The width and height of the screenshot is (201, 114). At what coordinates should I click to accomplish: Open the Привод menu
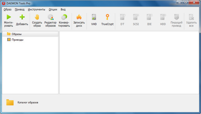tap(19, 9)
